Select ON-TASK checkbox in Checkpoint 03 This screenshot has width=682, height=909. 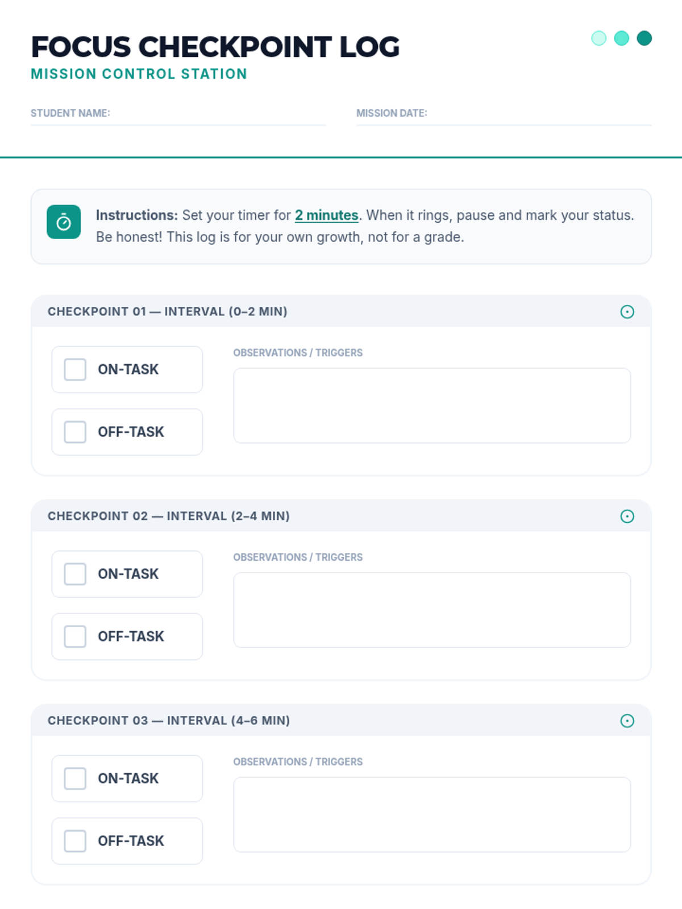coord(75,778)
